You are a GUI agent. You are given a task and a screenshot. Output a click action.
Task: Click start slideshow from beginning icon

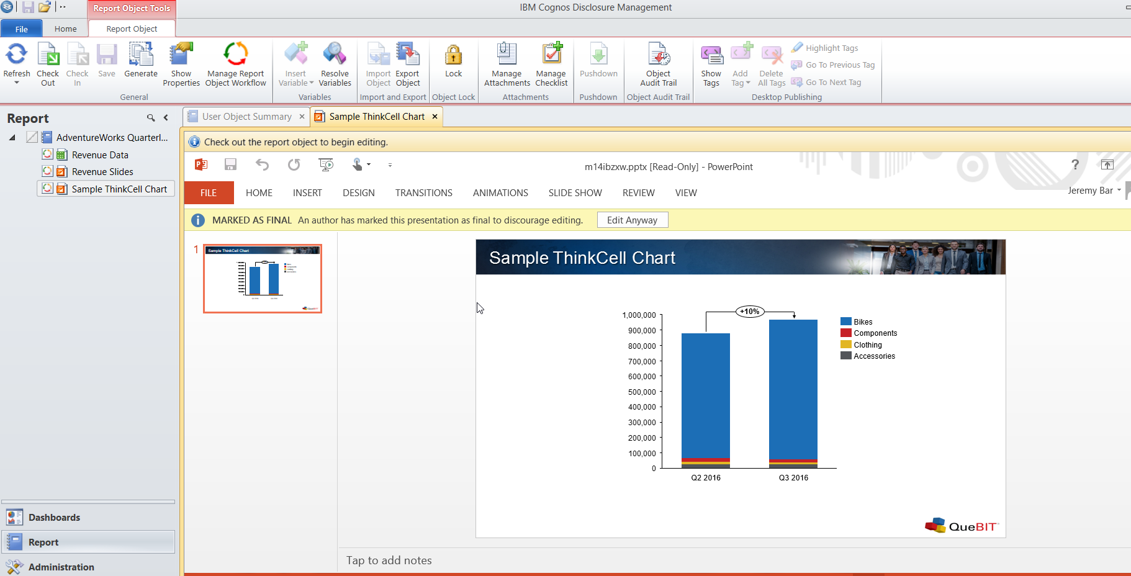click(326, 164)
